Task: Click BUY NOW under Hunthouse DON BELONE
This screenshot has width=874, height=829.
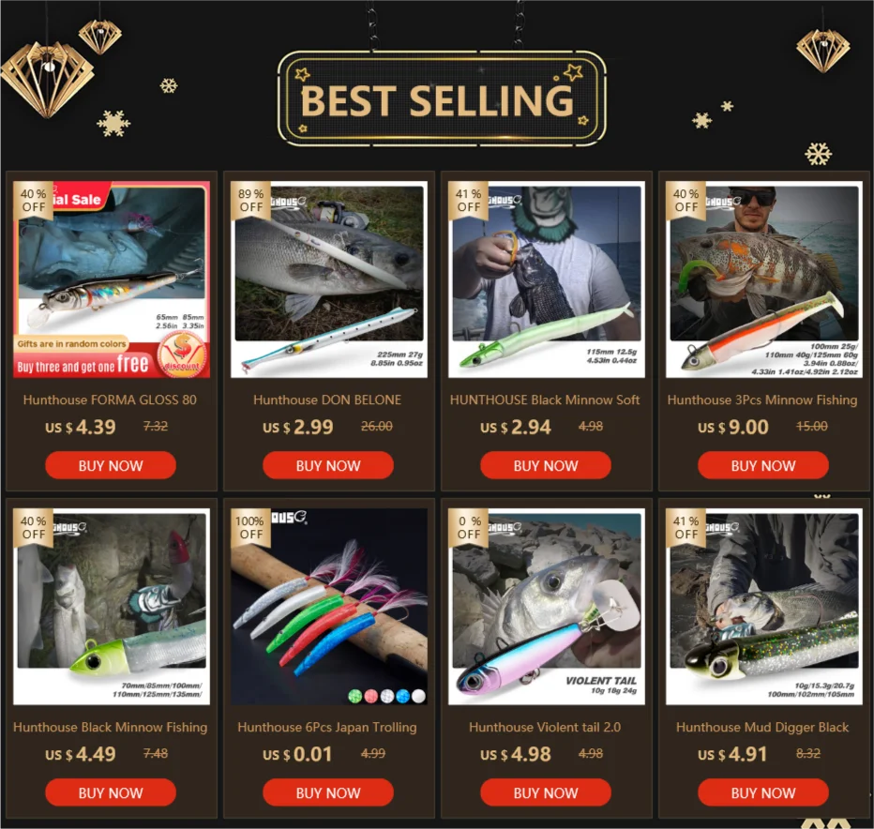Action: click(328, 465)
